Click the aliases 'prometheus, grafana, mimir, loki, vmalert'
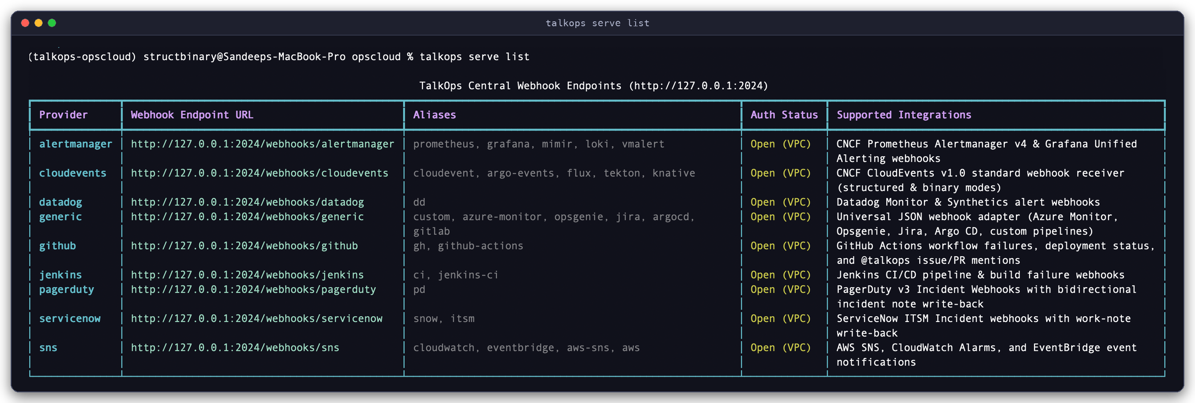The image size is (1195, 403). tap(538, 144)
